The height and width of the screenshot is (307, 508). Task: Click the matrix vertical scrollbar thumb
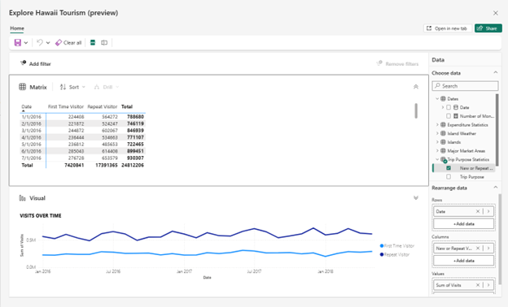[x=416, y=110]
